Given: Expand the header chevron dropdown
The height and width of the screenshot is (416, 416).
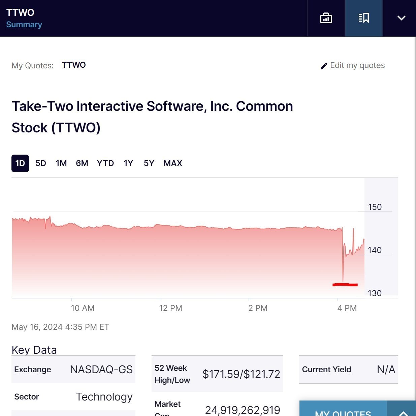Looking at the screenshot, I should [x=401, y=18].
